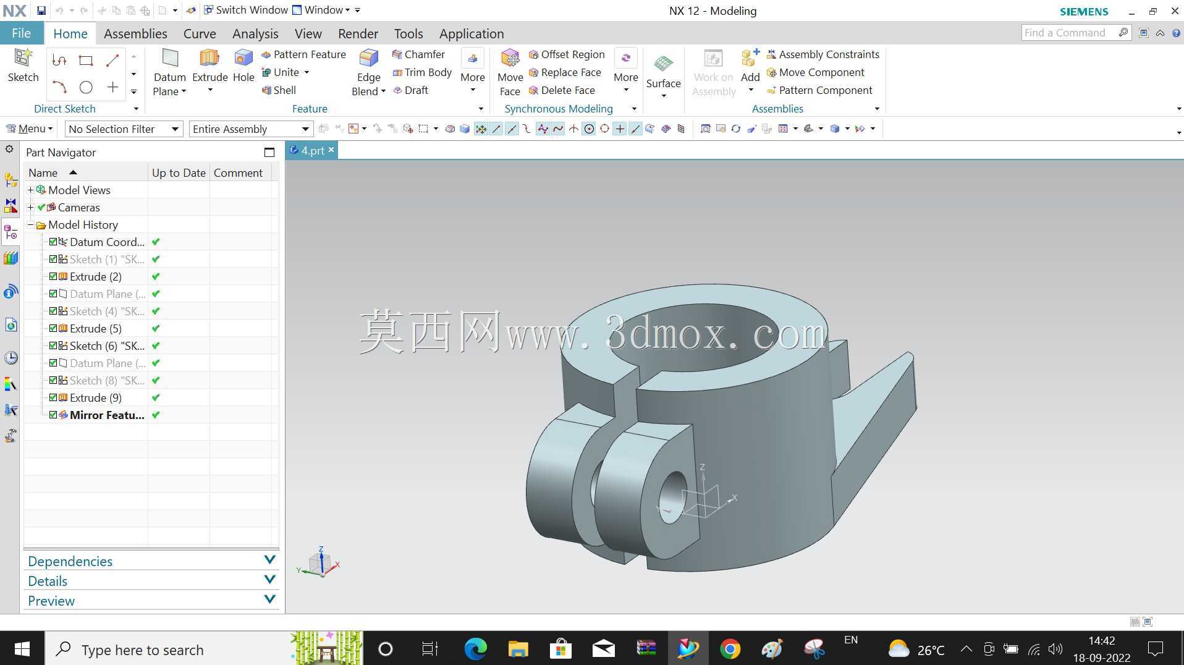
Task: Select the Circle sketch tool
Action: click(x=86, y=87)
